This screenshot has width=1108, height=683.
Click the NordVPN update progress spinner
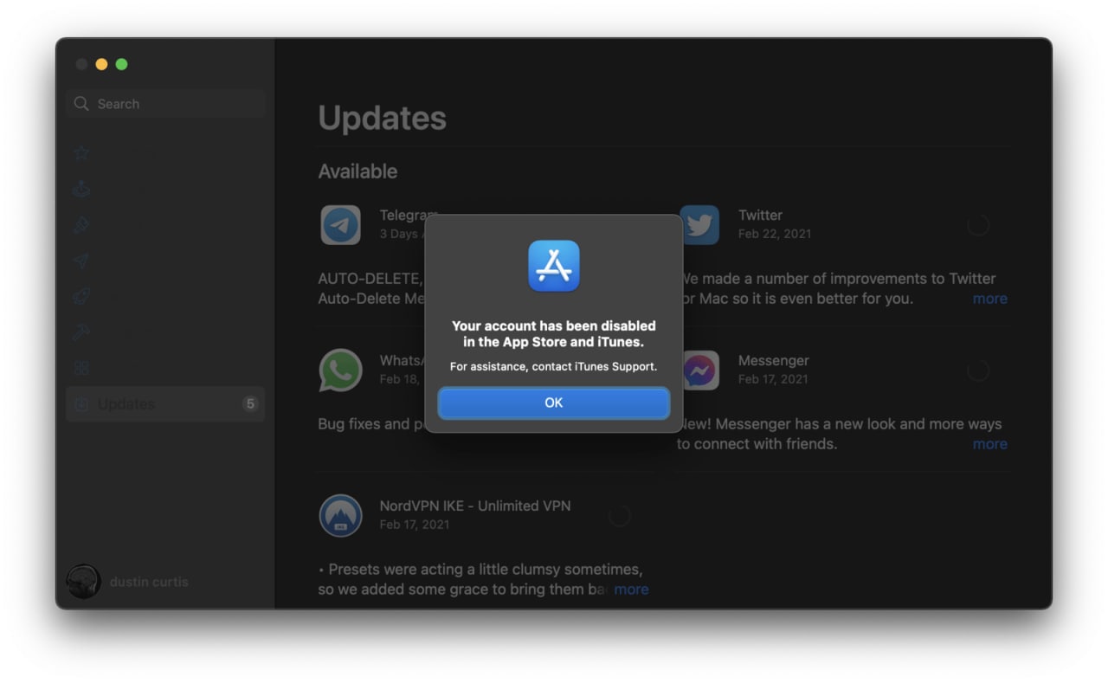pos(620,516)
